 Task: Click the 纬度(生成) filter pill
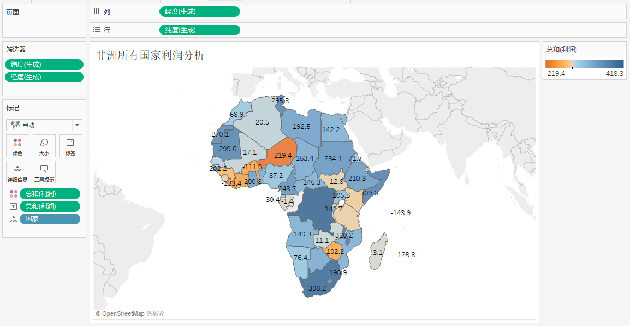point(44,64)
